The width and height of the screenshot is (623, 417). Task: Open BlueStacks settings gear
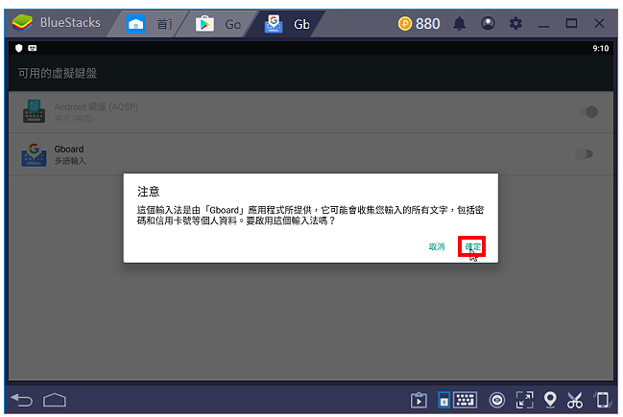coord(515,23)
